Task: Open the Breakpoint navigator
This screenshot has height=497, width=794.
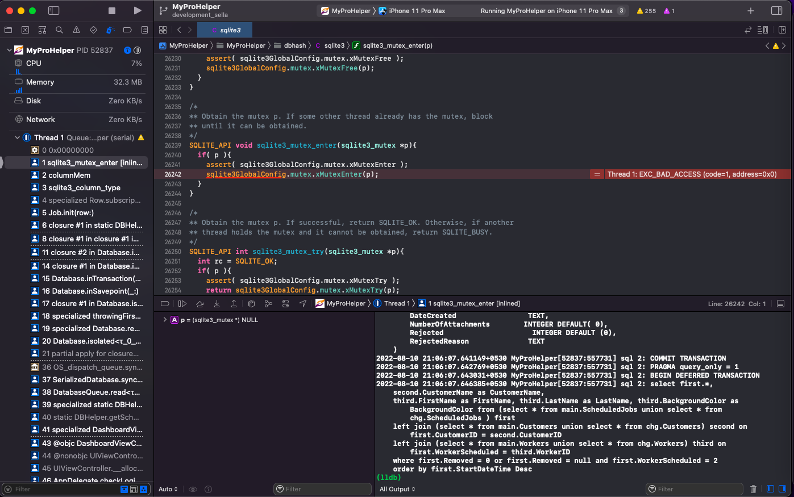Action: click(x=127, y=30)
